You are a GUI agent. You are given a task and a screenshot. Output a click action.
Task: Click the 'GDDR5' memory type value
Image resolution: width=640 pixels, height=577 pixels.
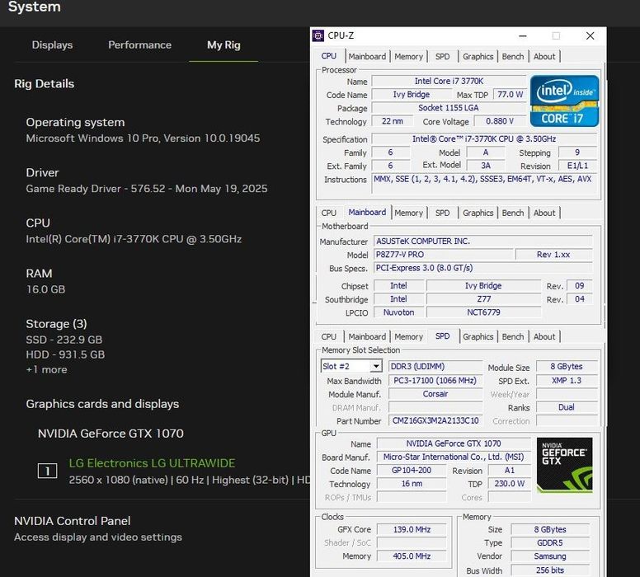(x=550, y=543)
